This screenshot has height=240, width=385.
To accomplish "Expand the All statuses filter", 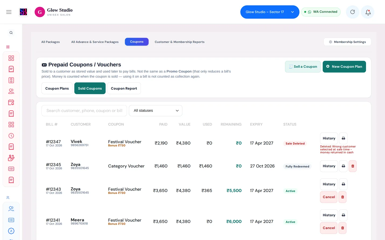I will (156, 111).
